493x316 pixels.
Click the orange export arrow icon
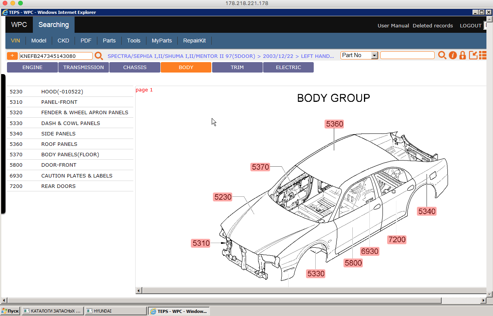click(x=473, y=55)
